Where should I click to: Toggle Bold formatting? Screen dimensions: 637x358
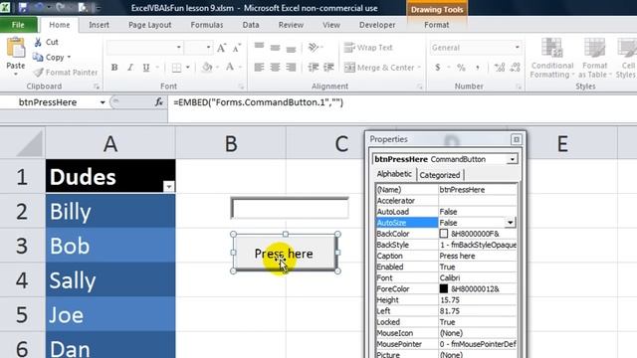pyautogui.click(x=114, y=68)
